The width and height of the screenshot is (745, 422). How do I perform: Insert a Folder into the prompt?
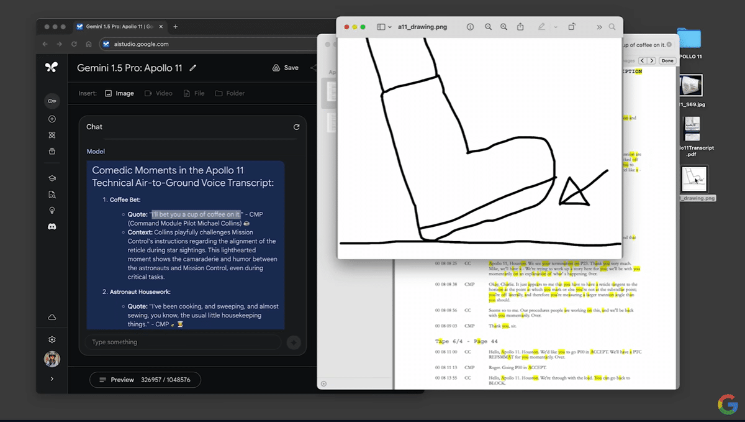click(x=230, y=93)
